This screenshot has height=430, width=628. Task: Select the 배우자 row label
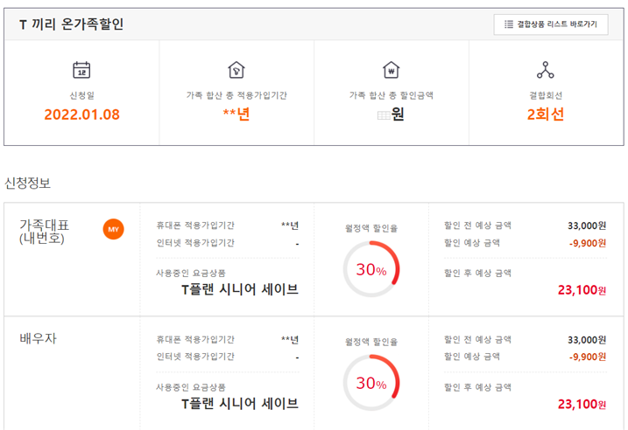pyautogui.click(x=38, y=338)
